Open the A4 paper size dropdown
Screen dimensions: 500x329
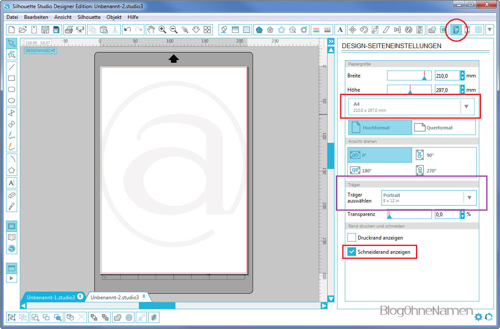pyautogui.click(x=466, y=107)
